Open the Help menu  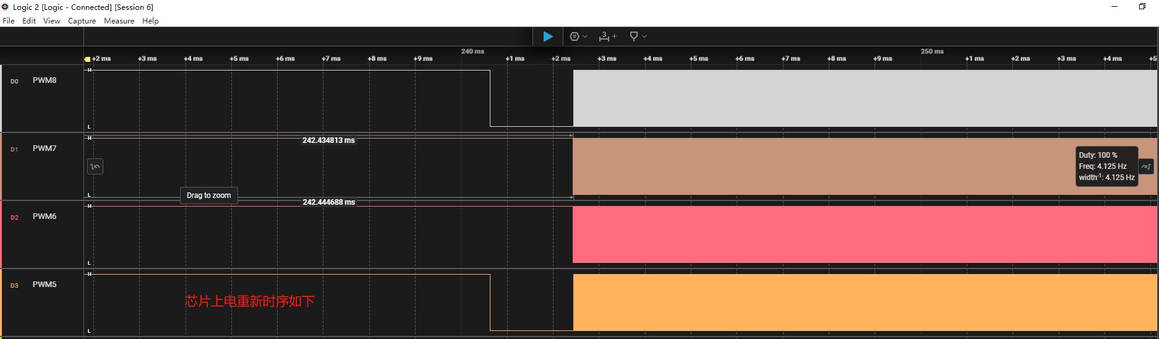pyautogui.click(x=150, y=20)
